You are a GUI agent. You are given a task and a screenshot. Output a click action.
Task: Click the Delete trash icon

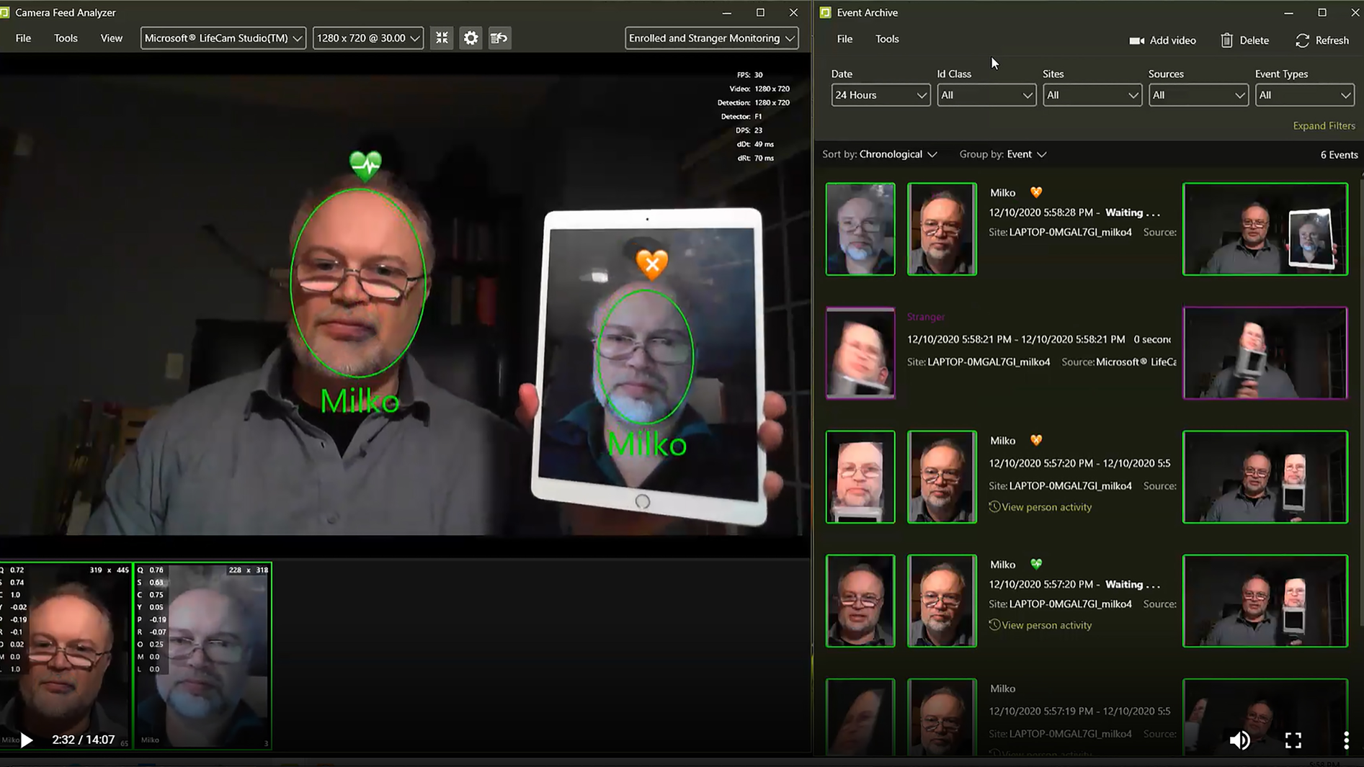1226,40
